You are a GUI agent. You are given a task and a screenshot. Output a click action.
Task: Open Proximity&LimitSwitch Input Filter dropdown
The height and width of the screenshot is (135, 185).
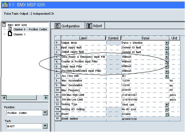pyautogui.click(x=167, y=71)
